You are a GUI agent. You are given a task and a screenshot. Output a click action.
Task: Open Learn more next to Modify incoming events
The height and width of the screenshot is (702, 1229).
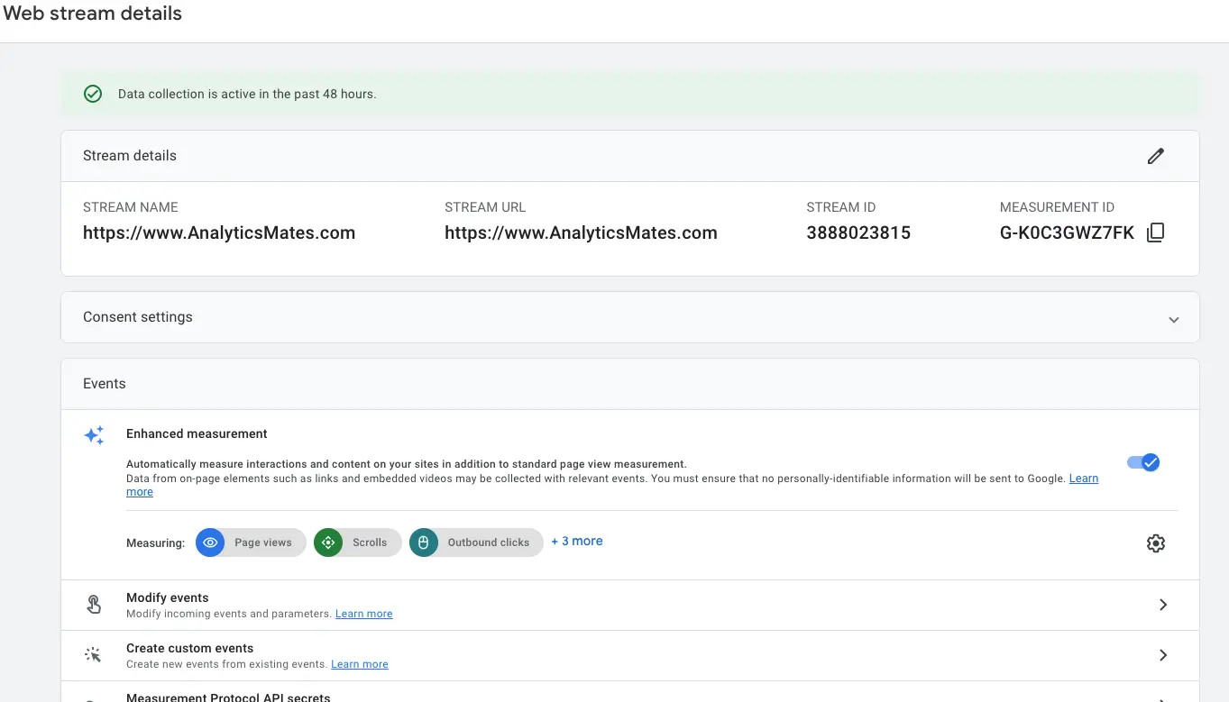(x=363, y=613)
